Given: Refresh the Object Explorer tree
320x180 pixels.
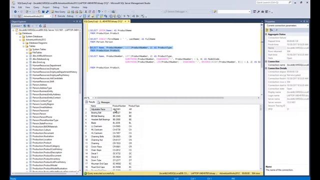Looking at the screenshot, I should [x=40, y=26].
